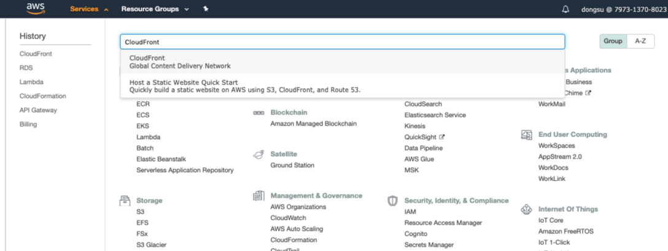Open Amazon Managed Blockchain

click(x=314, y=124)
